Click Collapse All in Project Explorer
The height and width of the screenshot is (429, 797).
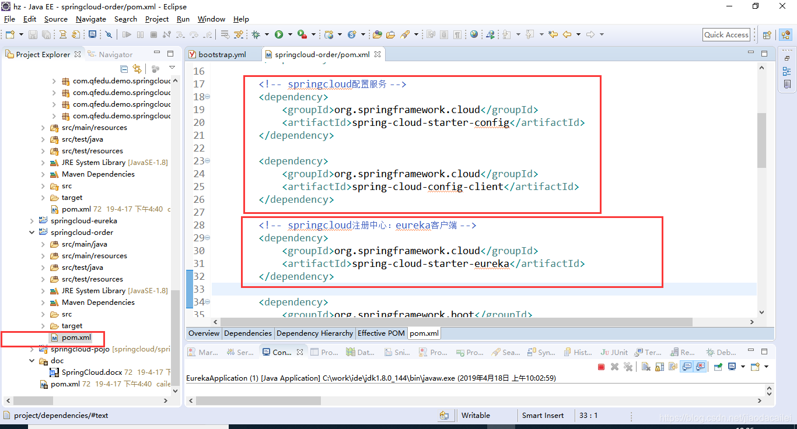124,69
